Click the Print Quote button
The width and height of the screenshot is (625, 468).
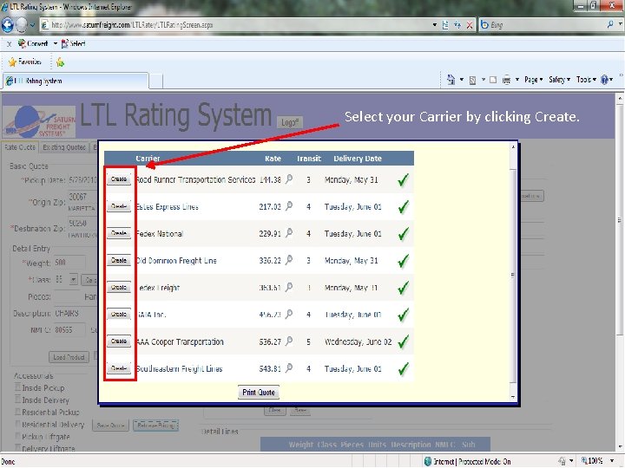coord(259,393)
